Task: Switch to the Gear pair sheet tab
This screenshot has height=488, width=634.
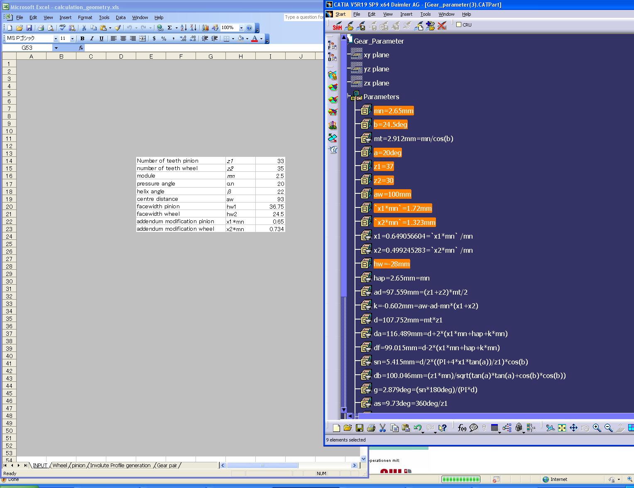Action: tap(167, 465)
